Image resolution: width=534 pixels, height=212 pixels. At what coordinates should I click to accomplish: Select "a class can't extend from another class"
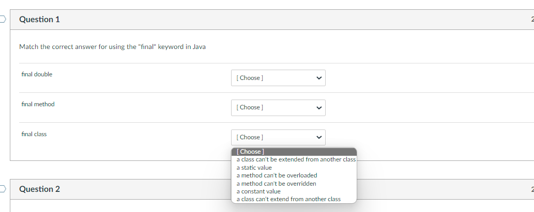288,199
